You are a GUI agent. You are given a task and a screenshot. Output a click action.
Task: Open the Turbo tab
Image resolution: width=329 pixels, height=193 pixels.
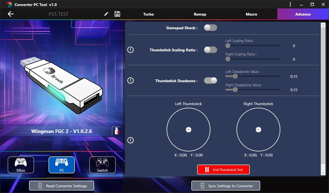point(149,14)
